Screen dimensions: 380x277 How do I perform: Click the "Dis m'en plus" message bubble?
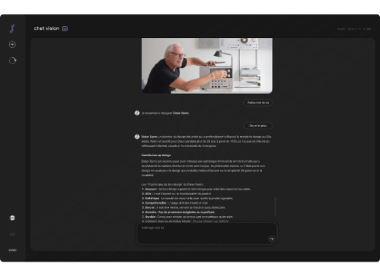pos(258,126)
